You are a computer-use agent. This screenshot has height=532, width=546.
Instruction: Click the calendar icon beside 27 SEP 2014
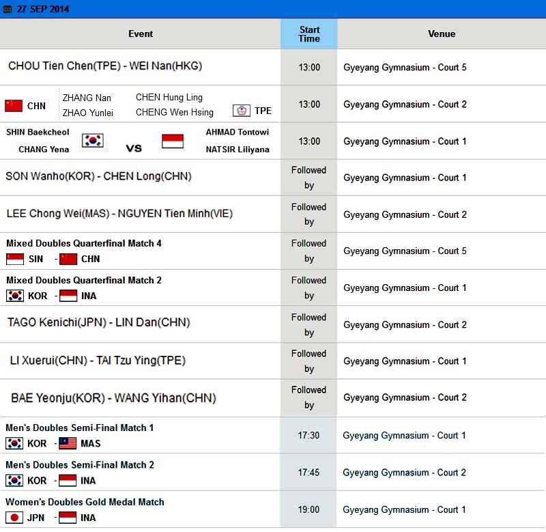[x=8, y=10]
